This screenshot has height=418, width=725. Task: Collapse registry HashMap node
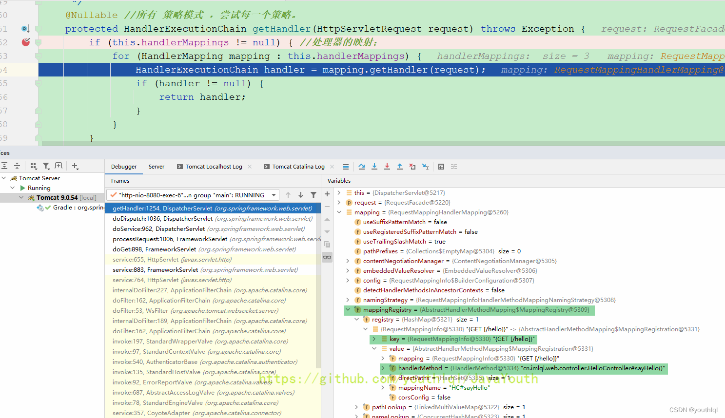(357, 319)
